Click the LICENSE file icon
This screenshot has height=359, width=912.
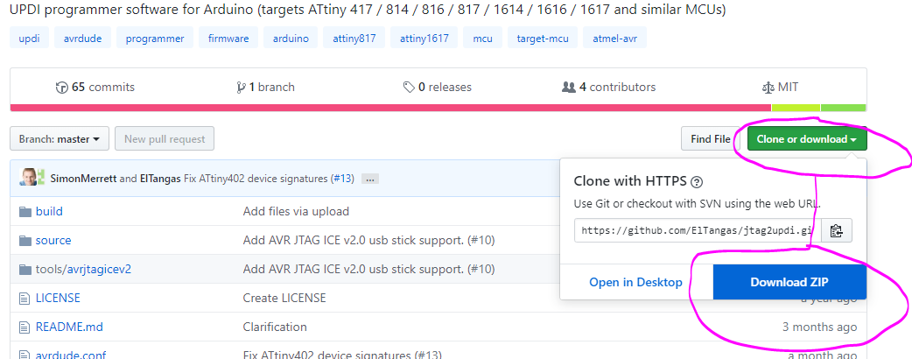click(x=25, y=298)
